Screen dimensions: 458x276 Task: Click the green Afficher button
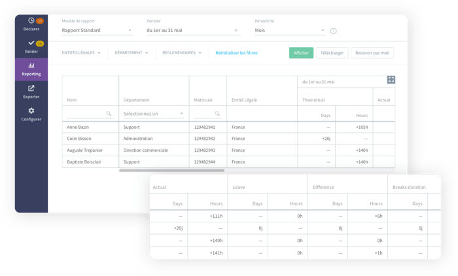pyautogui.click(x=301, y=53)
